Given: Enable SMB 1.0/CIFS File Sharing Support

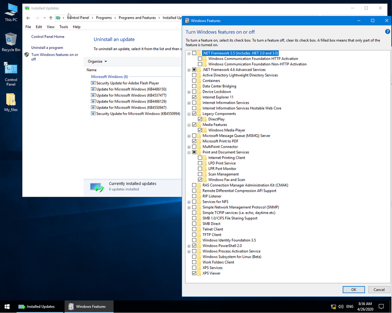Looking at the screenshot, I should 194,218.
